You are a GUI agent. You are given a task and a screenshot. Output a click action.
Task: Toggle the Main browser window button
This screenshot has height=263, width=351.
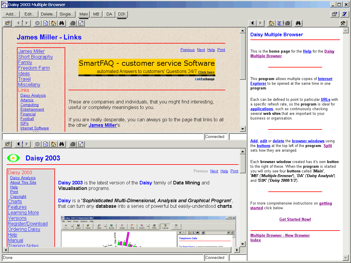tap(84, 14)
